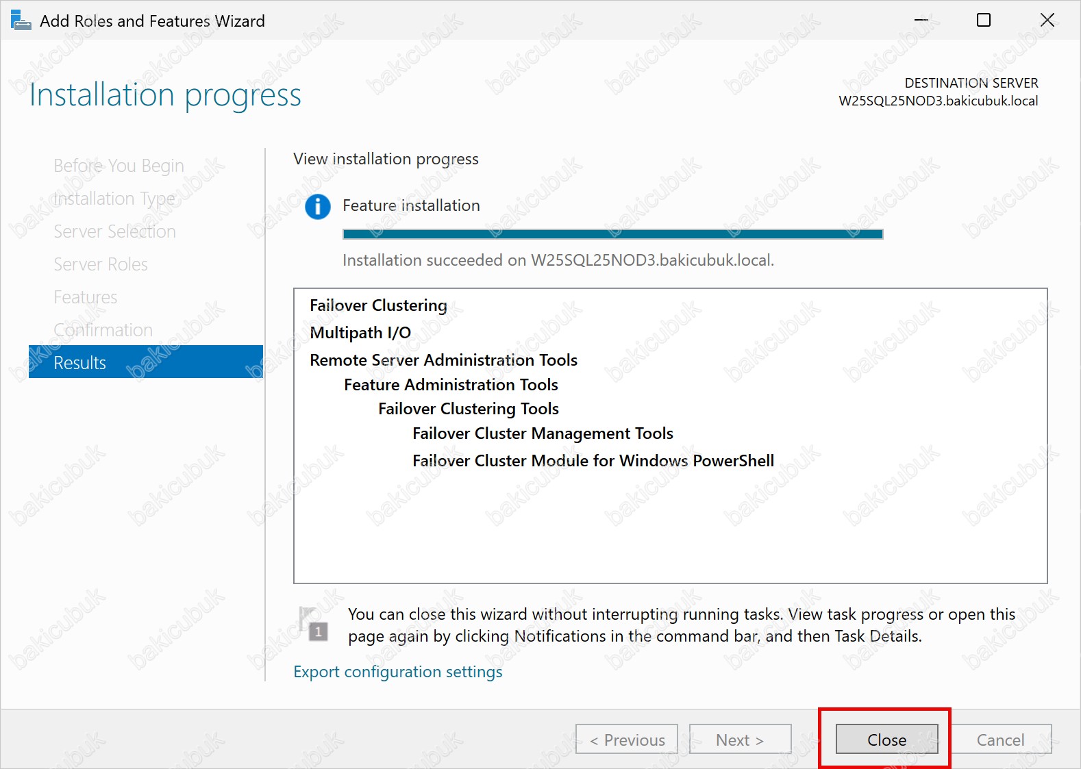Select Failover Cluster Module for Windows PowerShell
The width and height of the screenshot is (1081, 769).
pos(593,461)
